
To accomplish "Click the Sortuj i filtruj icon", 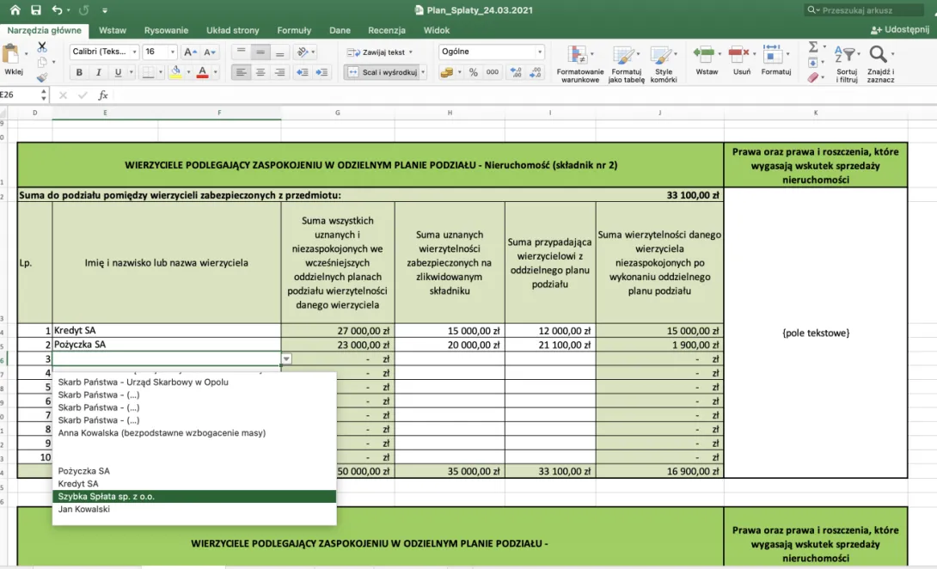I will [846, 64].
